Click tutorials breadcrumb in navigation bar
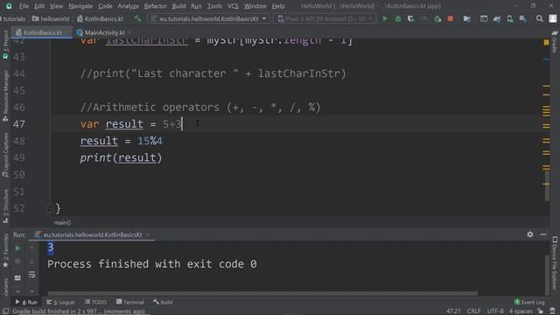The height and width of the screenshot is (315, 560). click(x=14, y=18)
